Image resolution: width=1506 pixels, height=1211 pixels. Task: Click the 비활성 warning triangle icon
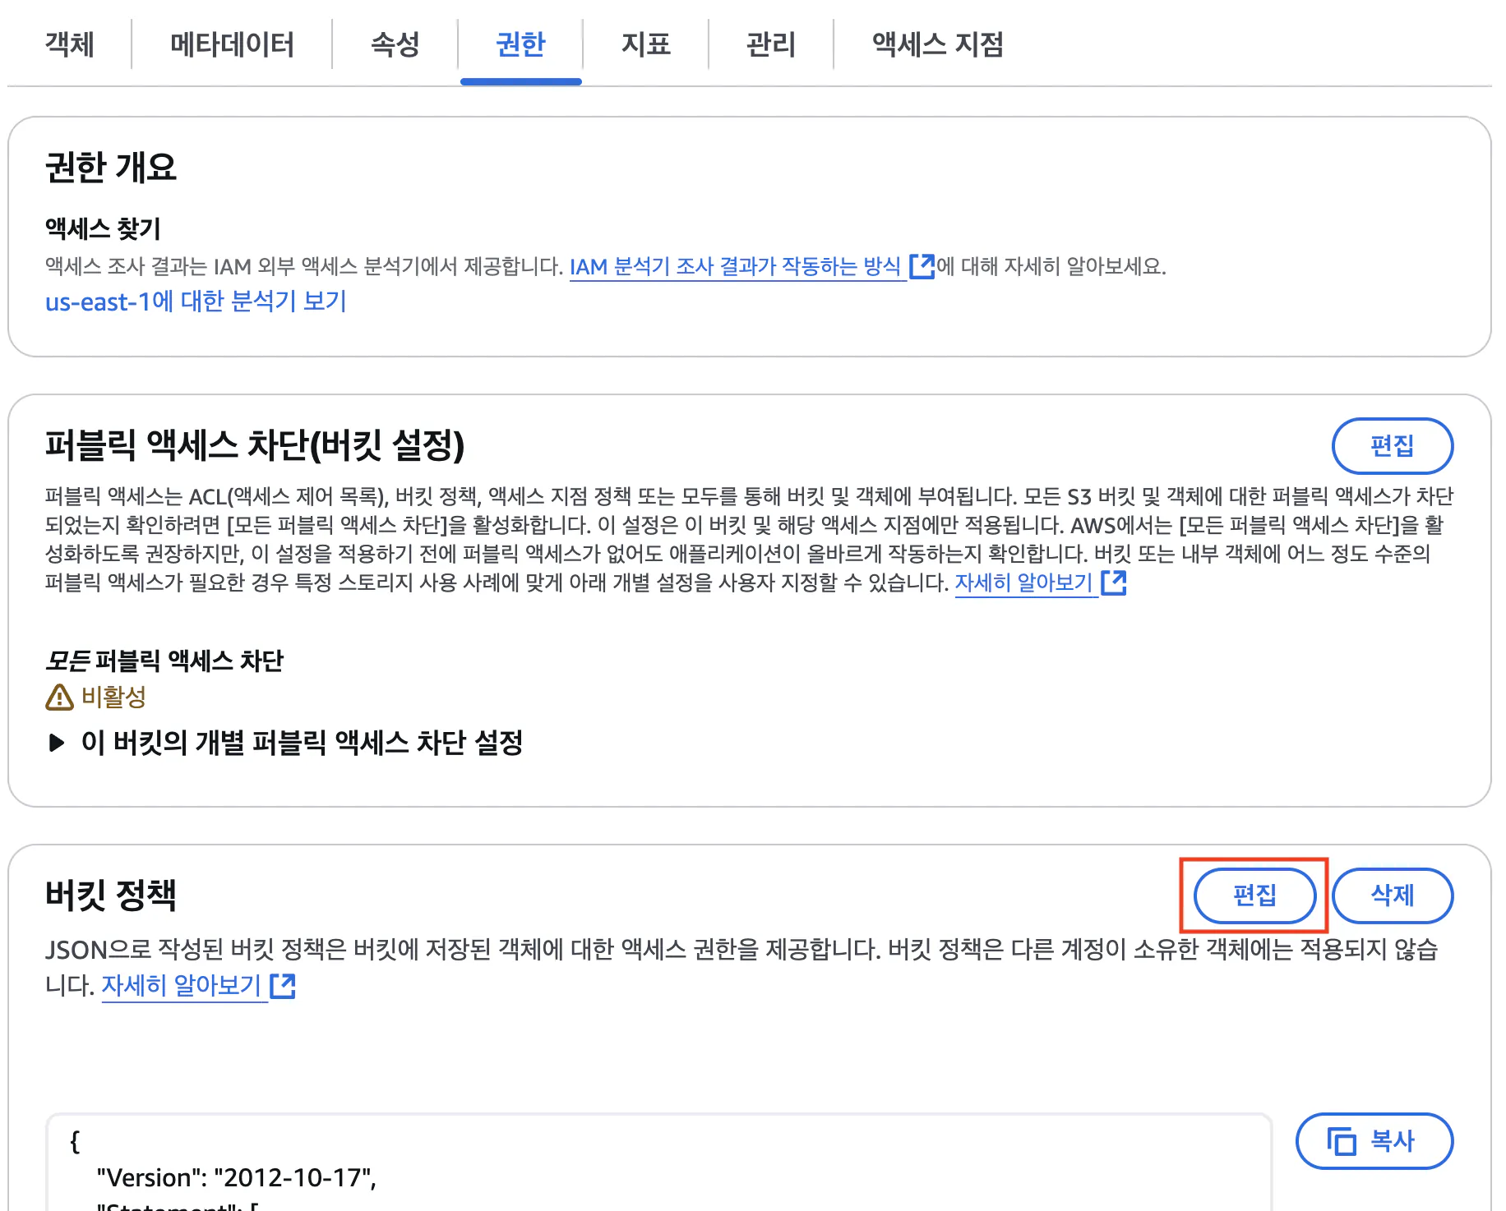[59, 698]
